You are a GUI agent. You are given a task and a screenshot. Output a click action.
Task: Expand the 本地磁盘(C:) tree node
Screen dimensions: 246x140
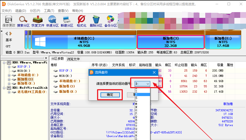click(x=9, y=75)
